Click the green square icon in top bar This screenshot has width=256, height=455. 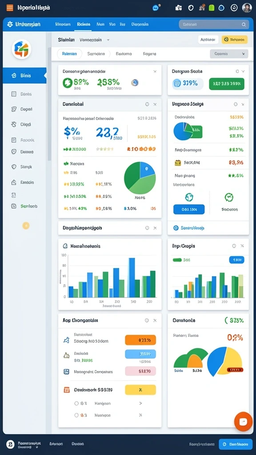(x=211, y=8)
